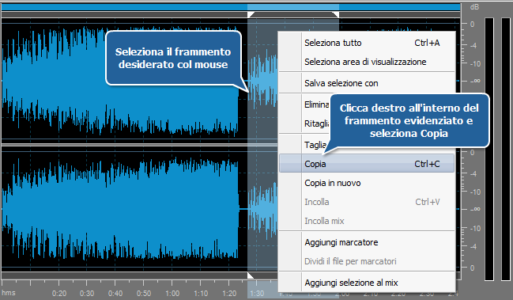Click Dividi il file per marcatori
The width and height of the screenshot is (513, 300).
tap(367, 261)
